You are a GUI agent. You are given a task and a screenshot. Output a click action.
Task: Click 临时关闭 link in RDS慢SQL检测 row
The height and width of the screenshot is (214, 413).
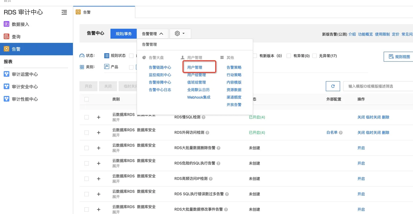(x=373, y=117)
